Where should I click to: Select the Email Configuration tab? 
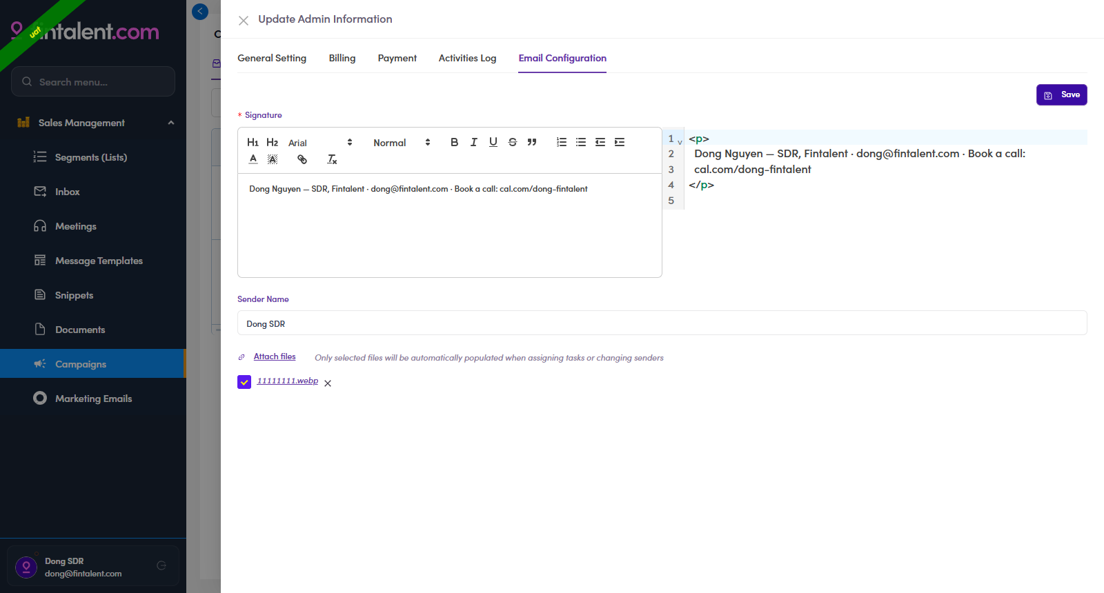click(562, 58)
